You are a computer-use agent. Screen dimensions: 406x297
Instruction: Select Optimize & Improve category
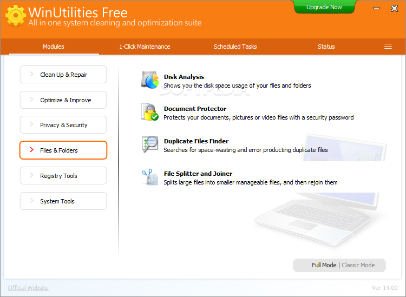[x=63, y=100]
